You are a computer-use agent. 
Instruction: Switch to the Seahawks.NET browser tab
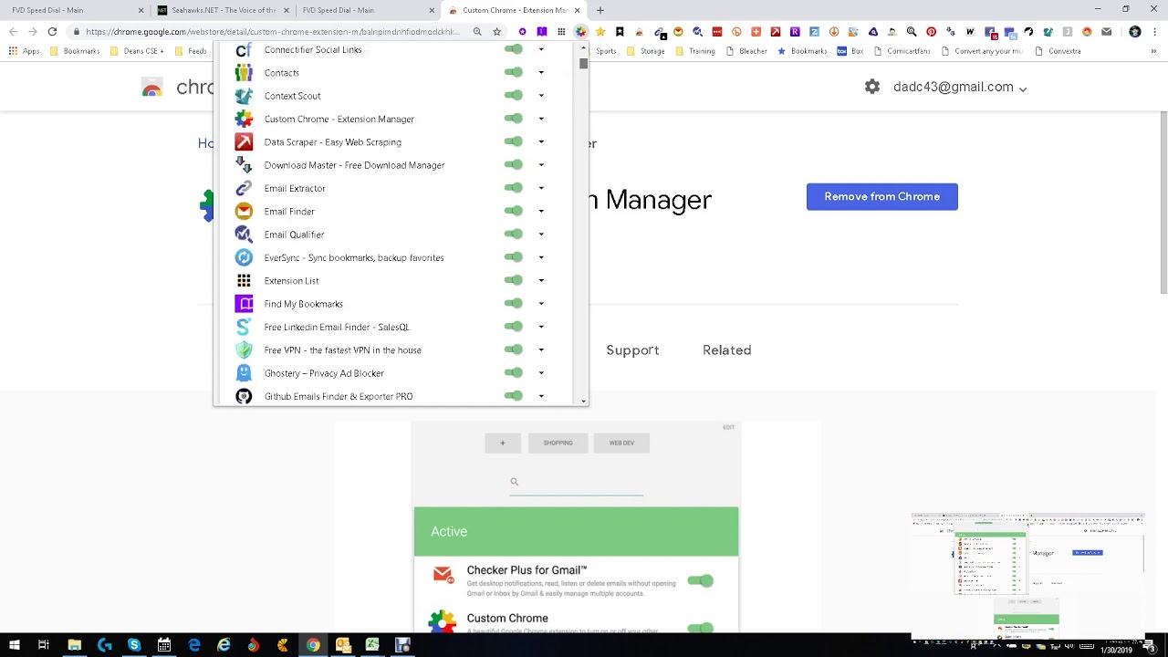pyautogui.click(x=224, y=10)
